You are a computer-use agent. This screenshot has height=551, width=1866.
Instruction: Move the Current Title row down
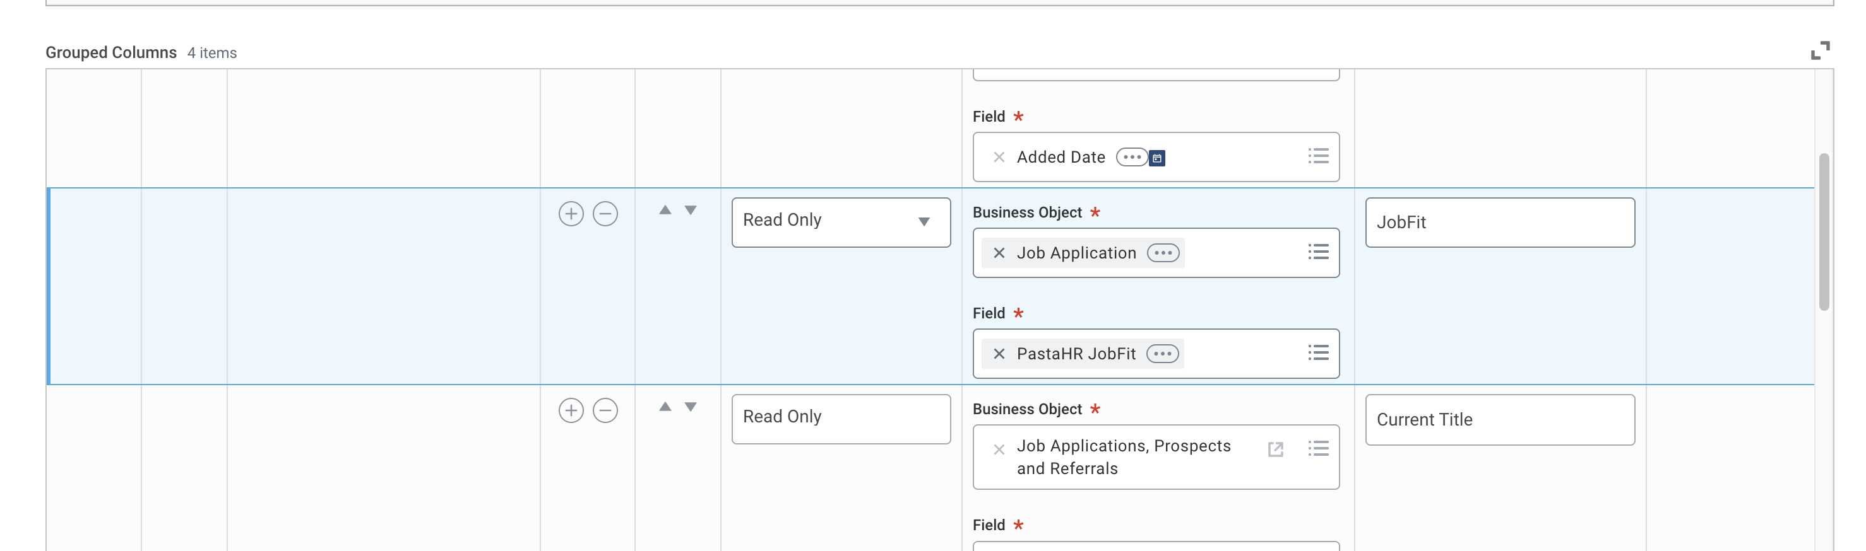point(691,407)
